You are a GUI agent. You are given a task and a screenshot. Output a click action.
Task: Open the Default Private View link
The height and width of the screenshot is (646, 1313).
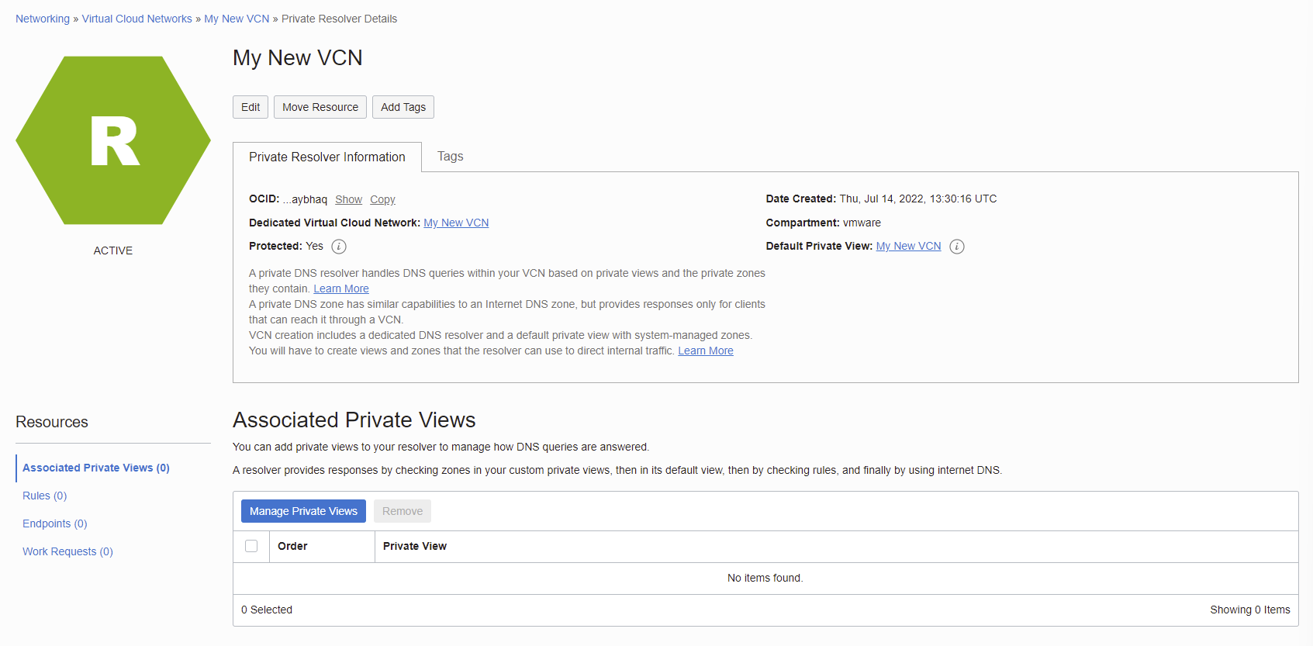coord(908,246)
